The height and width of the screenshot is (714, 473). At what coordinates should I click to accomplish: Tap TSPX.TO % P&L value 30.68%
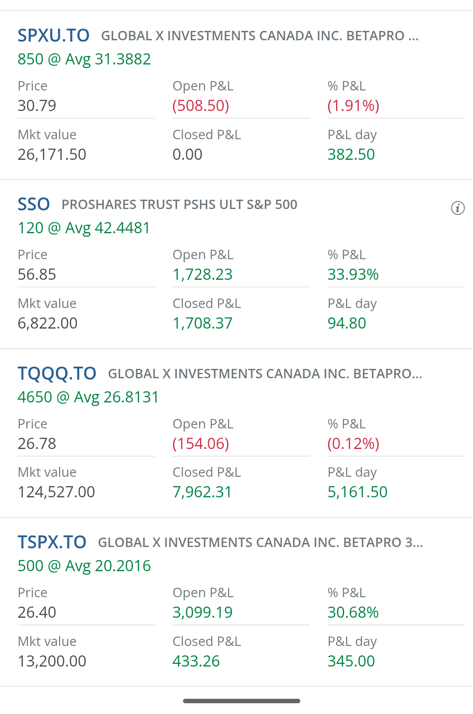coord(353,612)
